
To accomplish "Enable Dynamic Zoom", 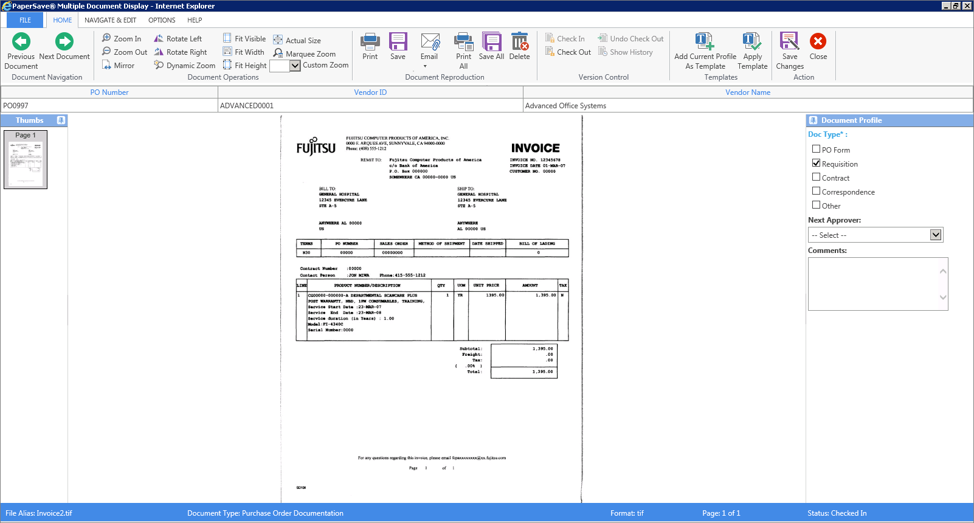I will (x=184, y=65).
